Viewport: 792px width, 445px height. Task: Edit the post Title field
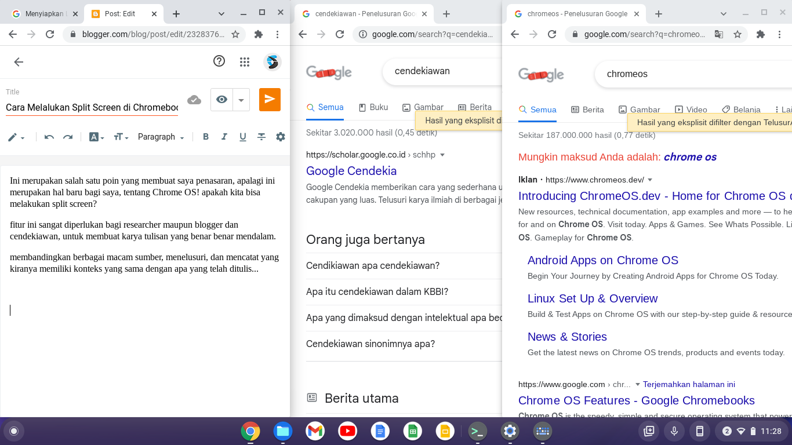[92, 108]
